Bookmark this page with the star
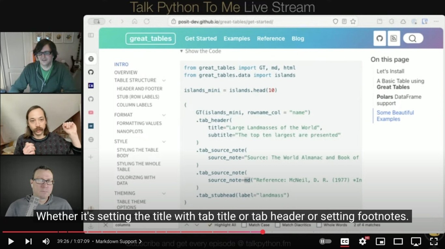This screenshot has height=249, width=445. 353,22
